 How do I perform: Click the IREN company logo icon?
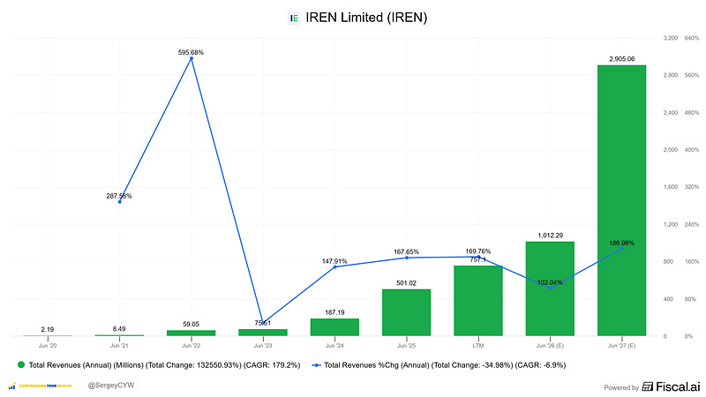294,18
